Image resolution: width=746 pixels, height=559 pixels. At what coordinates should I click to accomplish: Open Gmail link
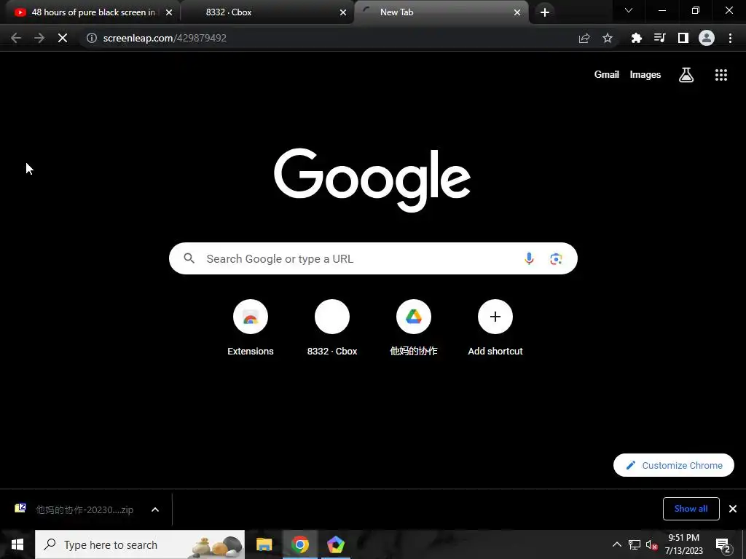(x=607, y=75)
